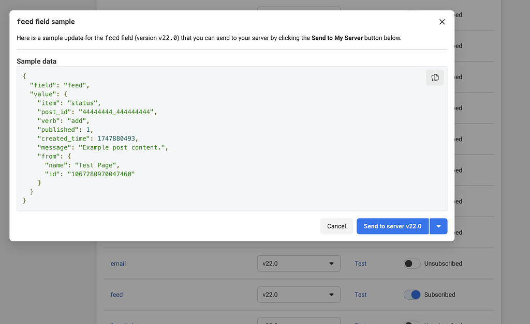Open the Send to server version options arrow
The width and height of the screenshot is (530, 324).
tap(438, 226)
